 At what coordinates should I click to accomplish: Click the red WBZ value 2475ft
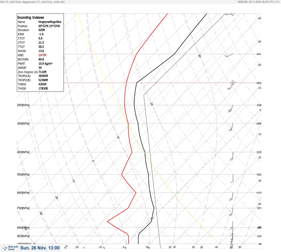point(43,55)
